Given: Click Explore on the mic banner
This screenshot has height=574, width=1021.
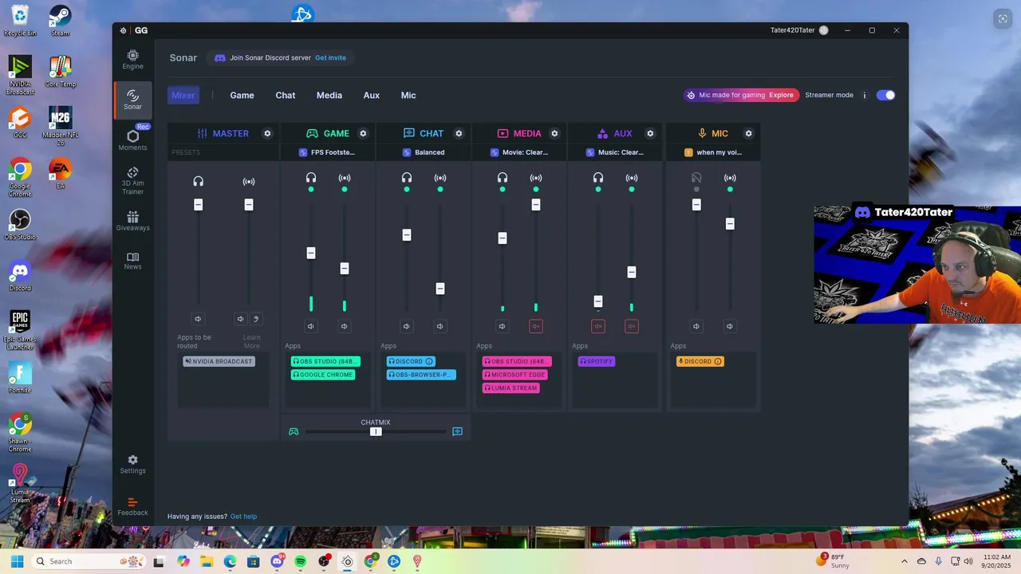Looking at the screenshot, I should pyautogui.click(x=781, y=95).
